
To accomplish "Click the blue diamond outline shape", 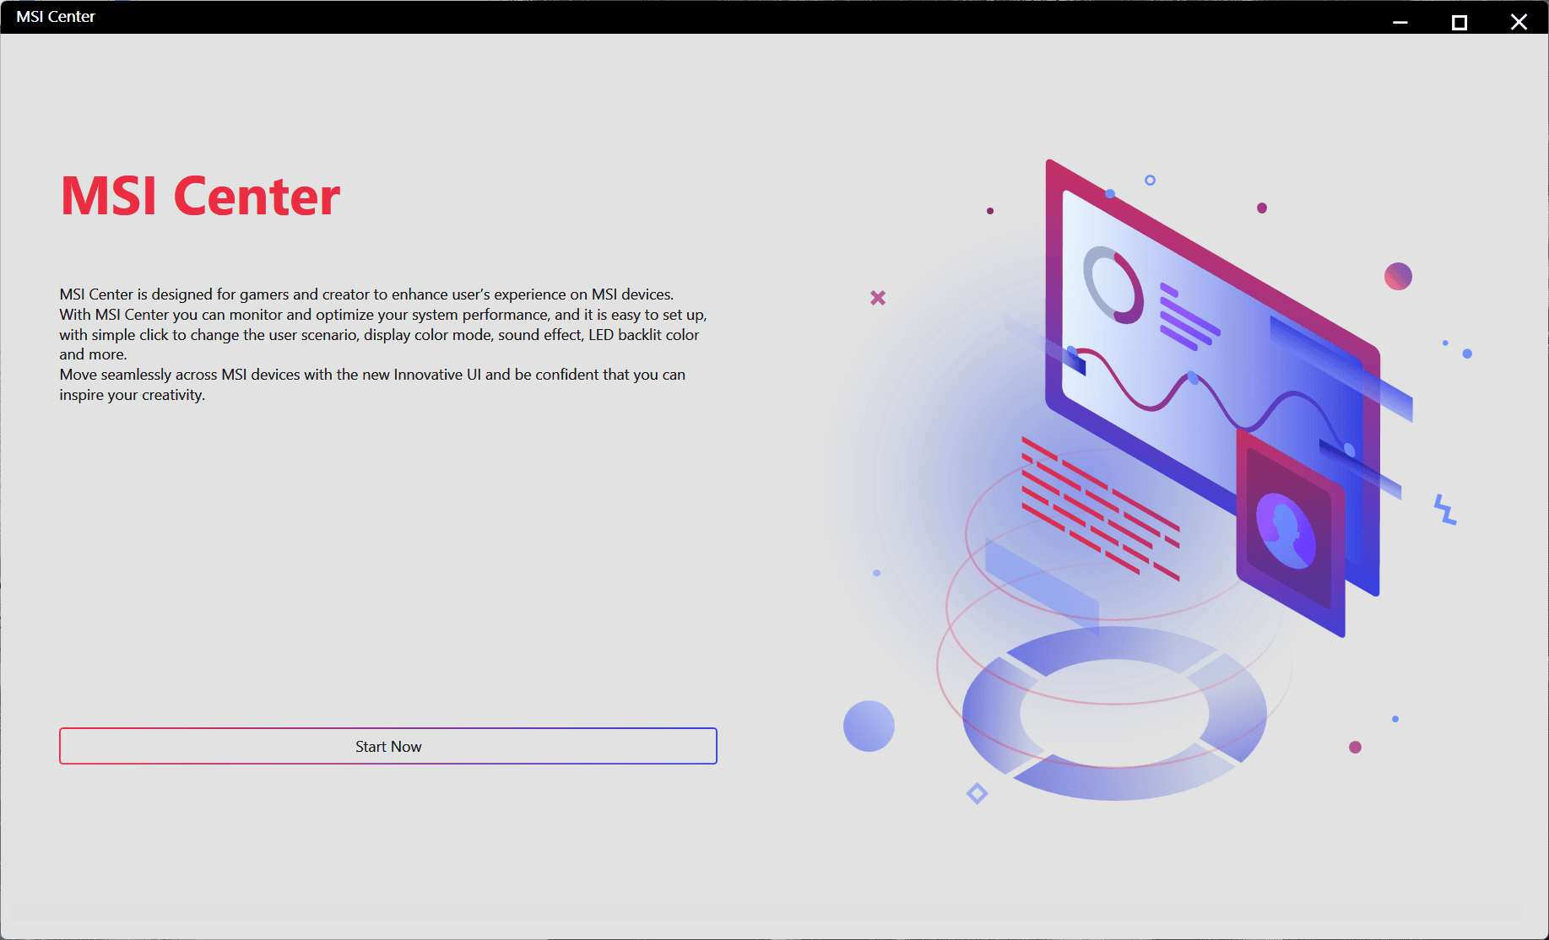I will point(977,793).
